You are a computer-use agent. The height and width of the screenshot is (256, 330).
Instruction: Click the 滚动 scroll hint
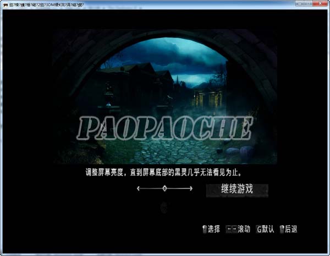pyautogui.click(x=238, y=229)
